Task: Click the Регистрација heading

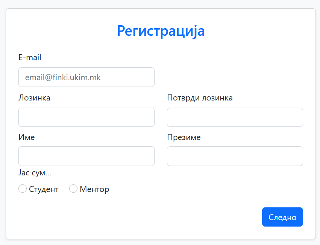Action: 161,31
